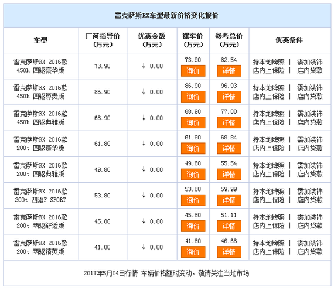
Task: Click 询价 for 200t 两驱舒适版
Action: pyautogui.click(x=193, y=226)
